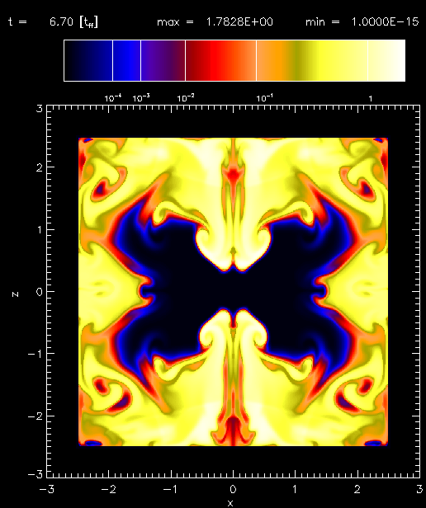Click the bright blue colorbar segment
This screenshot has height=508, width=426.
126,60
